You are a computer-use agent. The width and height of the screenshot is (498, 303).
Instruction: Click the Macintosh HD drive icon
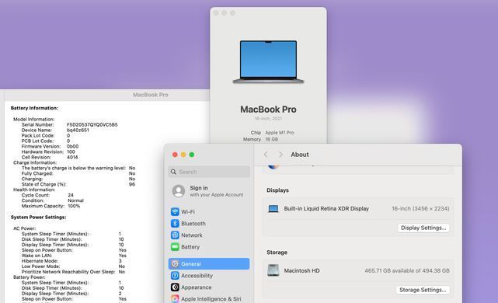(273, 270)
